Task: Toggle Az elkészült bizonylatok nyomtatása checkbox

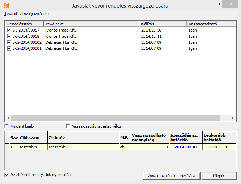Action: [6, 175]
